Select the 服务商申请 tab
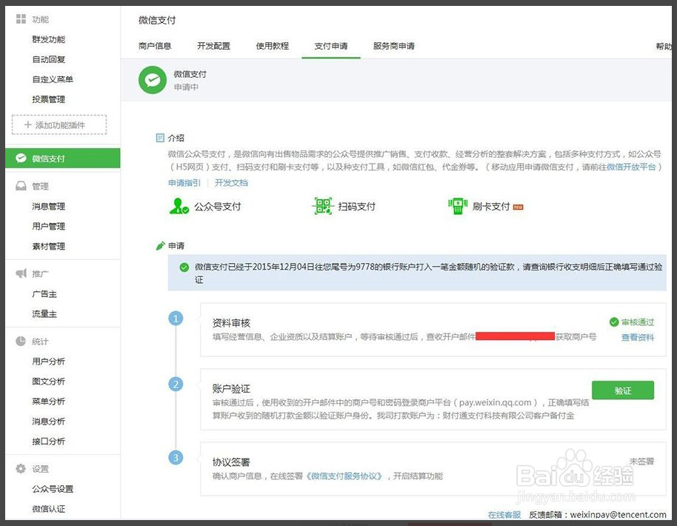This screenshot has width=677, height=526. coord(393,46)
